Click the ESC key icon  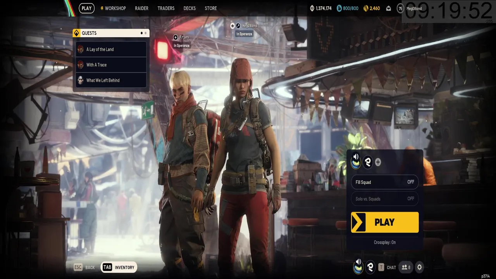point(78,267)
